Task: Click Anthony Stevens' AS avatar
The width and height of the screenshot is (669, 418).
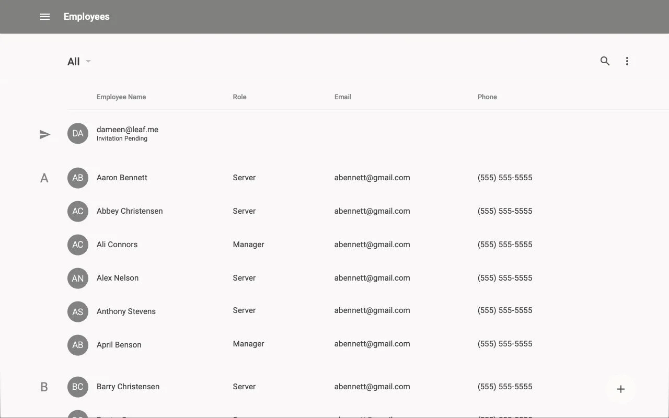Action: tap(77, 311)
